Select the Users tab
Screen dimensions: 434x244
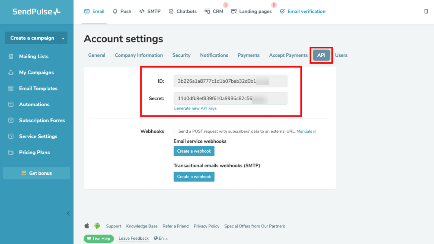click(x=341, y=55)
